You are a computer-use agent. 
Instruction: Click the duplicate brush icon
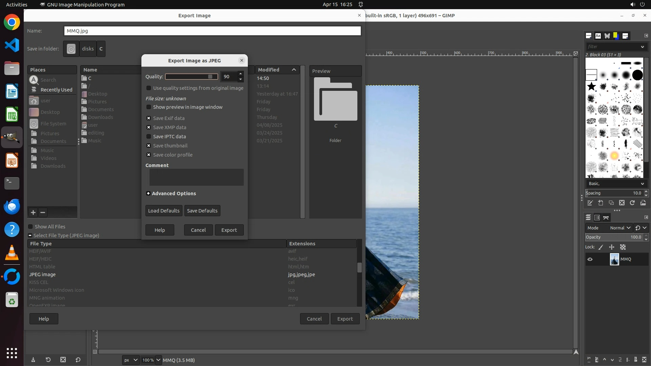[611, 203]
